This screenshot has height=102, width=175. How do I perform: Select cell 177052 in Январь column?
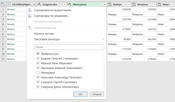[x=119, y=29]
